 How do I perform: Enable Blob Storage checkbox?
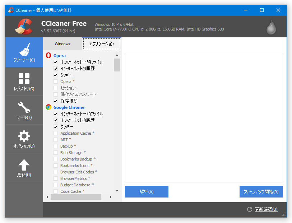[56, 153]
